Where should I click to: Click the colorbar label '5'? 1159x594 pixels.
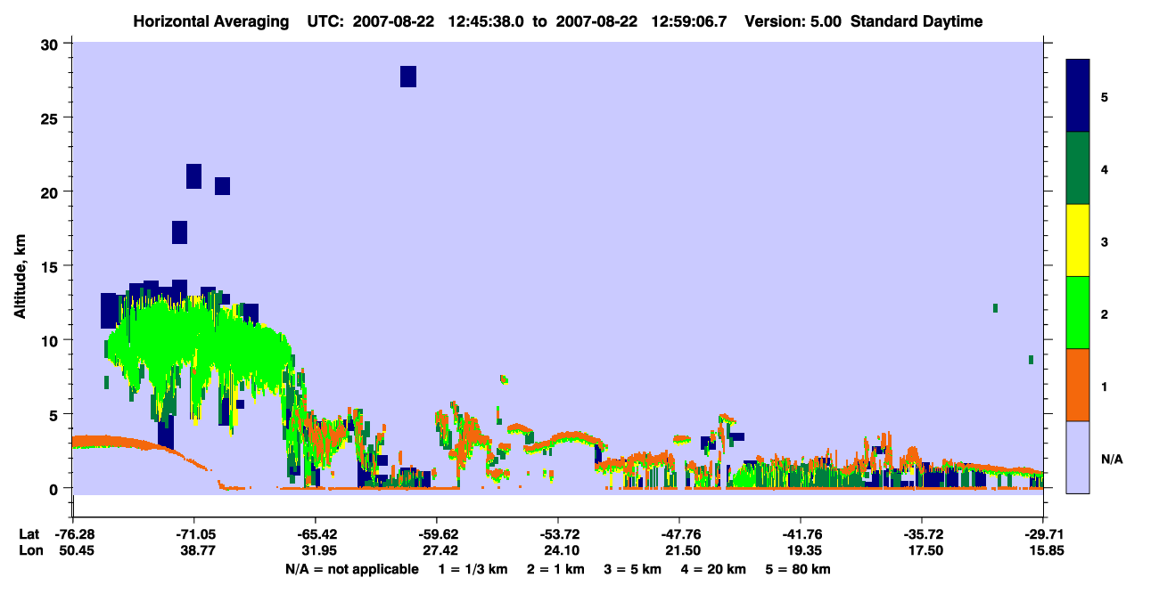(x=1105, y=96)
